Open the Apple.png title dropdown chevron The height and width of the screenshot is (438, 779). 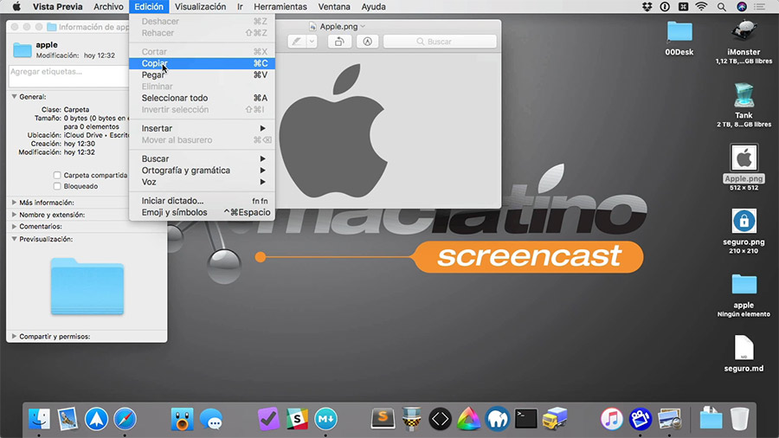click(364, 26)
